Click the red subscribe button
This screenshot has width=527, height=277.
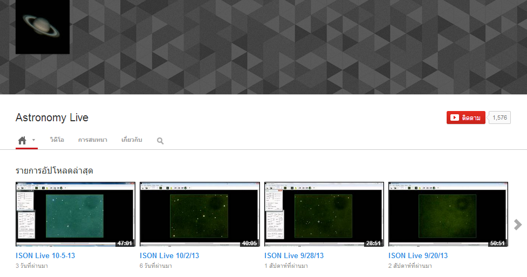(466, 117)
